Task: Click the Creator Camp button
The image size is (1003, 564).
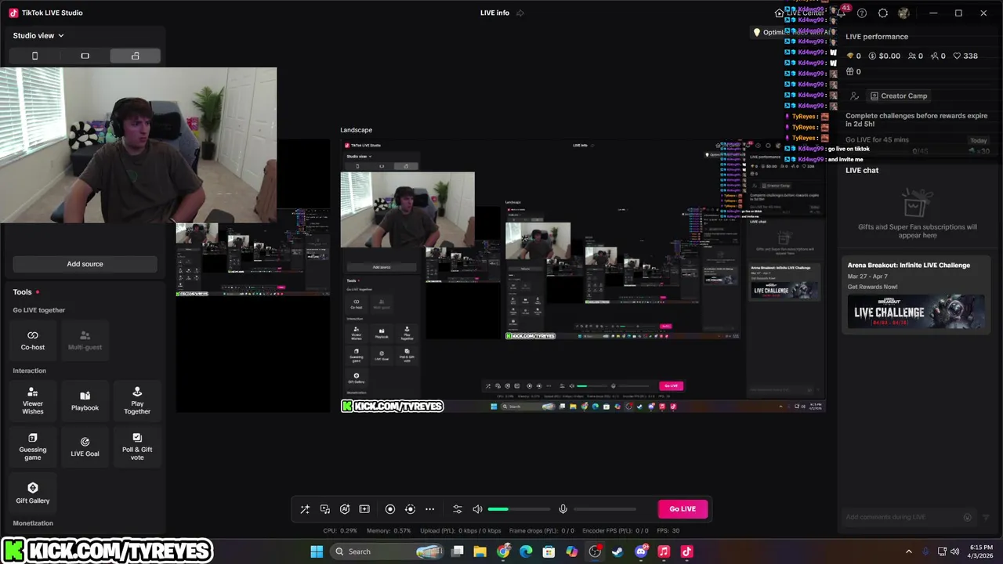Action: coord(898,96)
